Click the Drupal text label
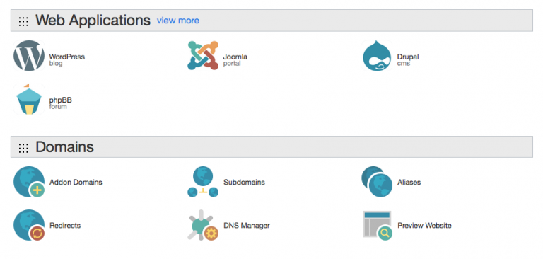This screenshot has height=259, width=543. pos(408,57)
